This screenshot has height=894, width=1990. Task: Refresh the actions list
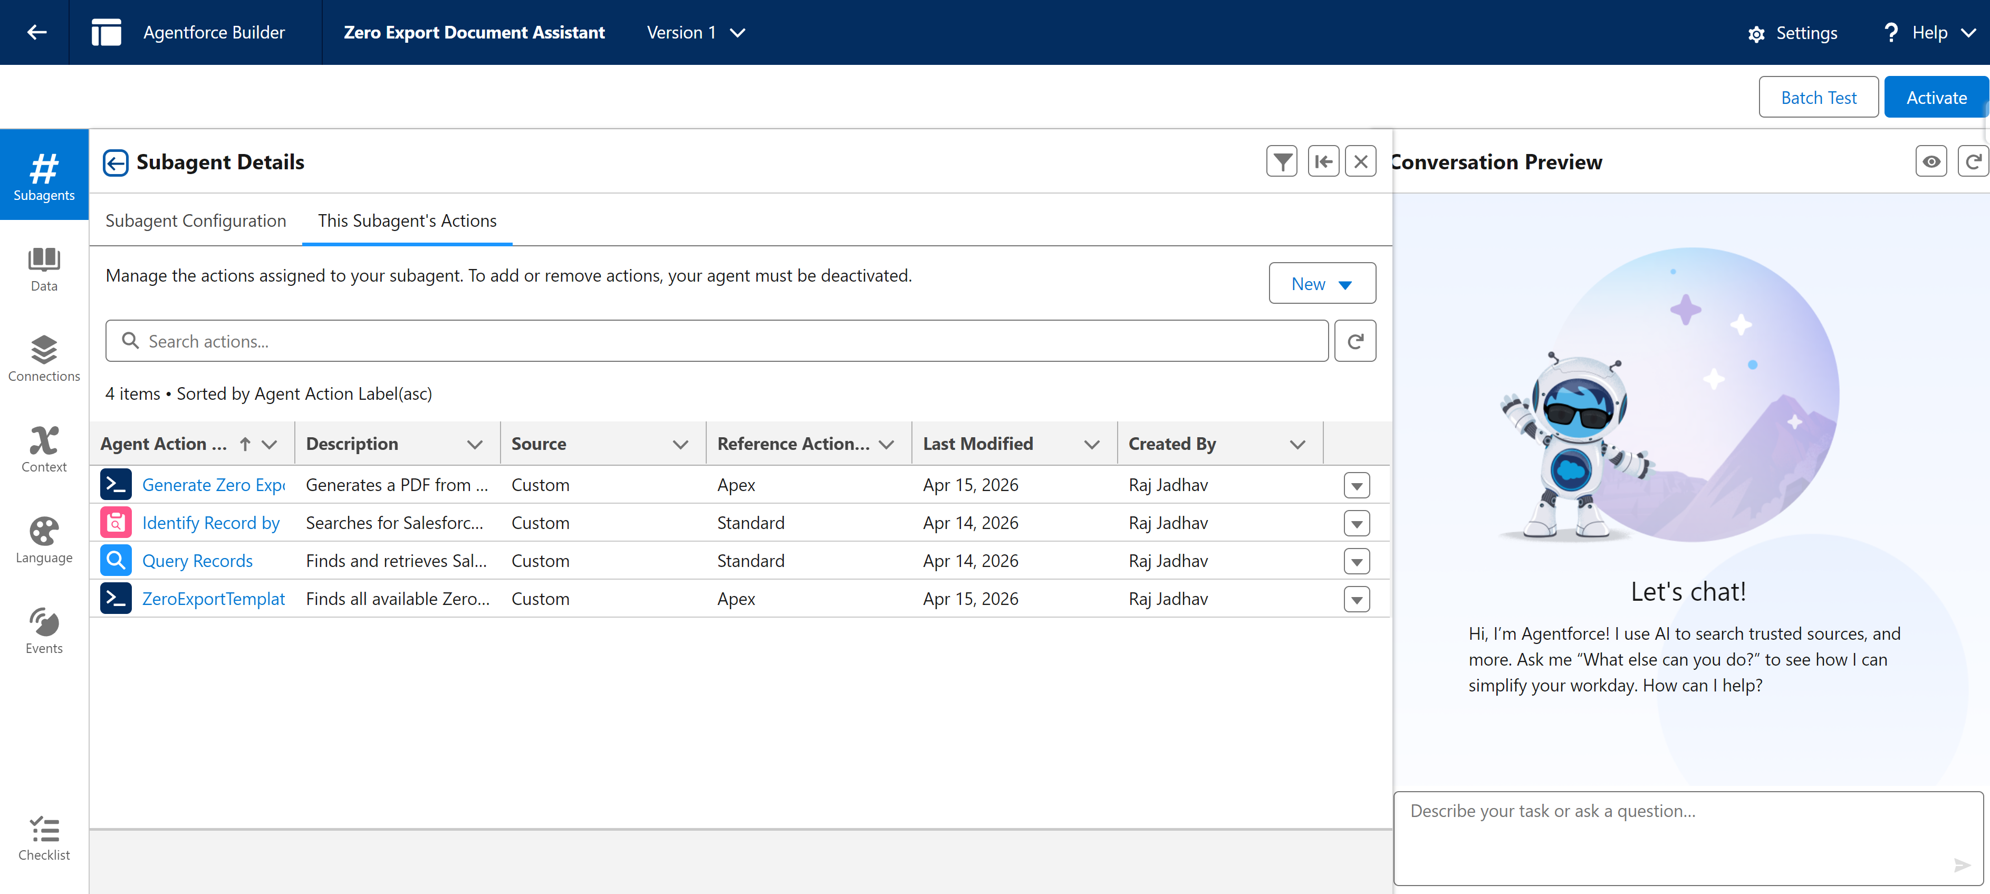pyautogui.click(x=1355, y=341)
